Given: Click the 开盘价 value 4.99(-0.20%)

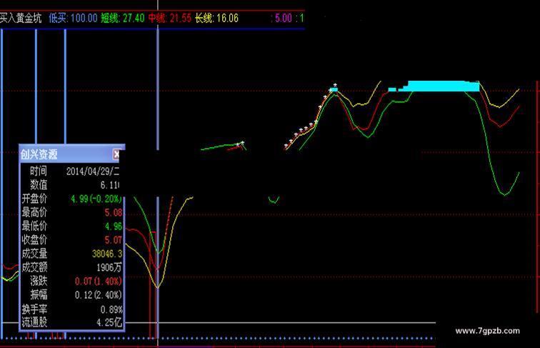Looking at the screenshot, I should pyautogui.click(x=96, y=199).
